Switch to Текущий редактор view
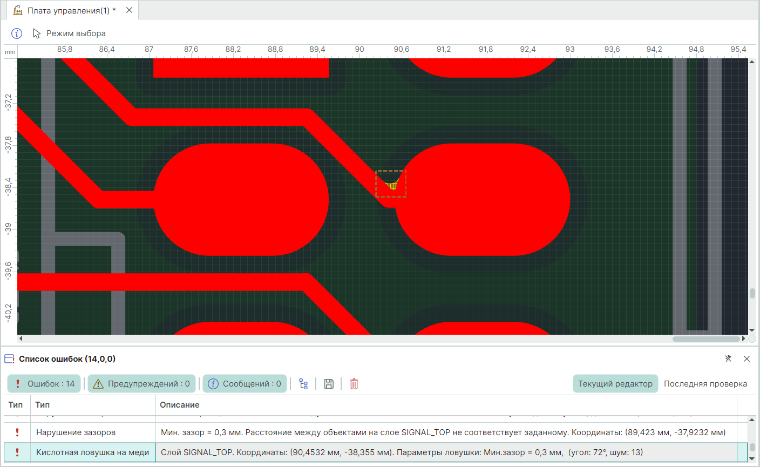The width and height of the screenshot is (760, 467). (x=615, y=384)
